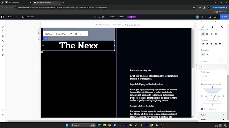The height and width of the screenshot is (128, 229).
Task: Switch to the Sites | Wix Studio browser tab
Action: [18, 2]
